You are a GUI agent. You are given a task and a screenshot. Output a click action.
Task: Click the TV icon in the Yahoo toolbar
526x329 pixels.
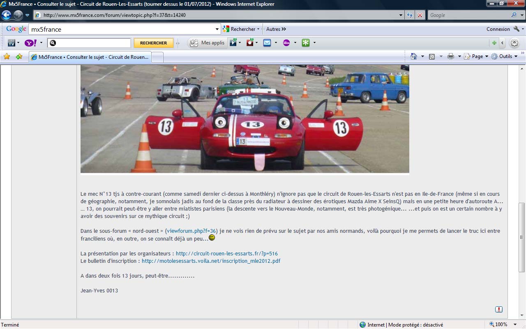tap(12, 43)
